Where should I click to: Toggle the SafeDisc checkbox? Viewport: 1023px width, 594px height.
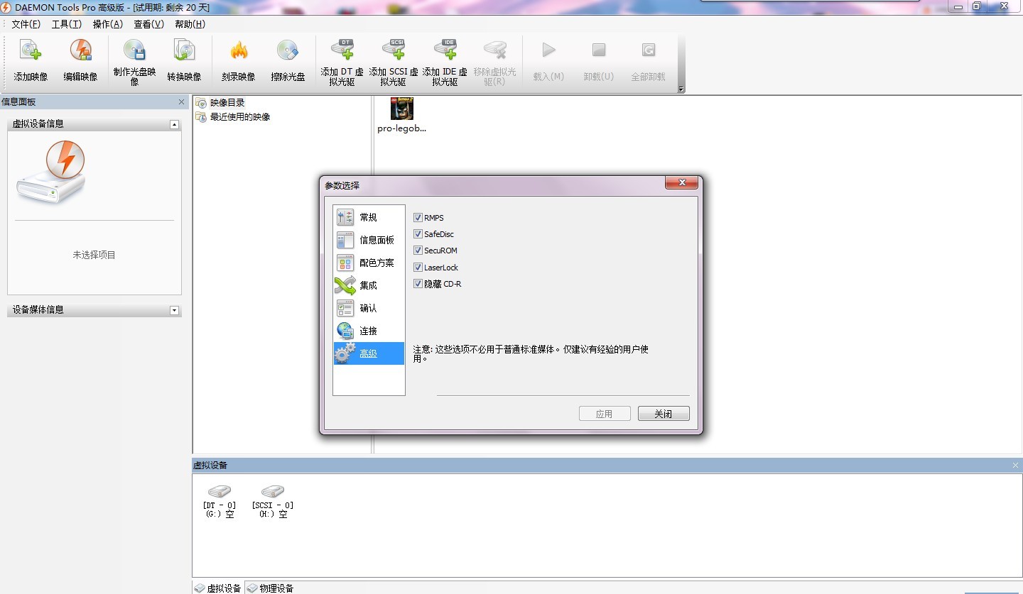[418, 234]
